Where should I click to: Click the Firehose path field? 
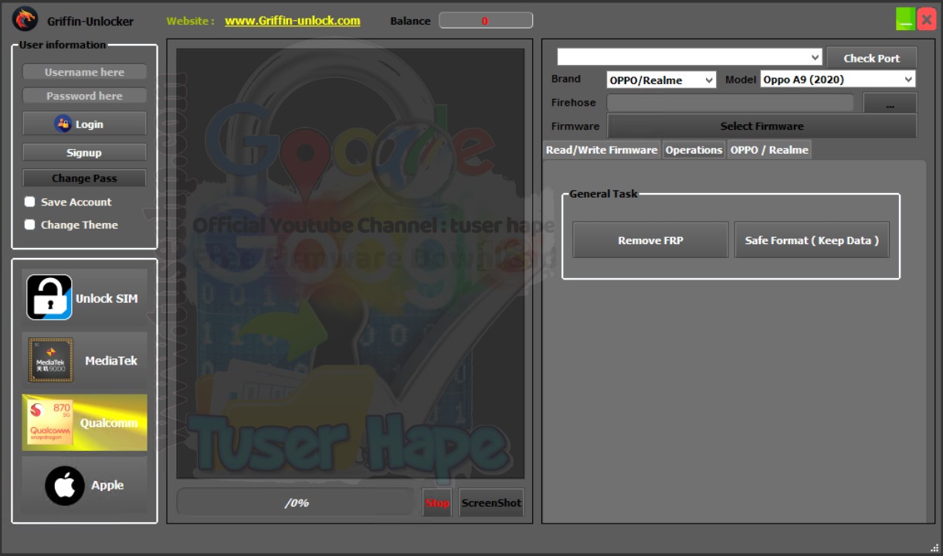[x=731, y=103]
